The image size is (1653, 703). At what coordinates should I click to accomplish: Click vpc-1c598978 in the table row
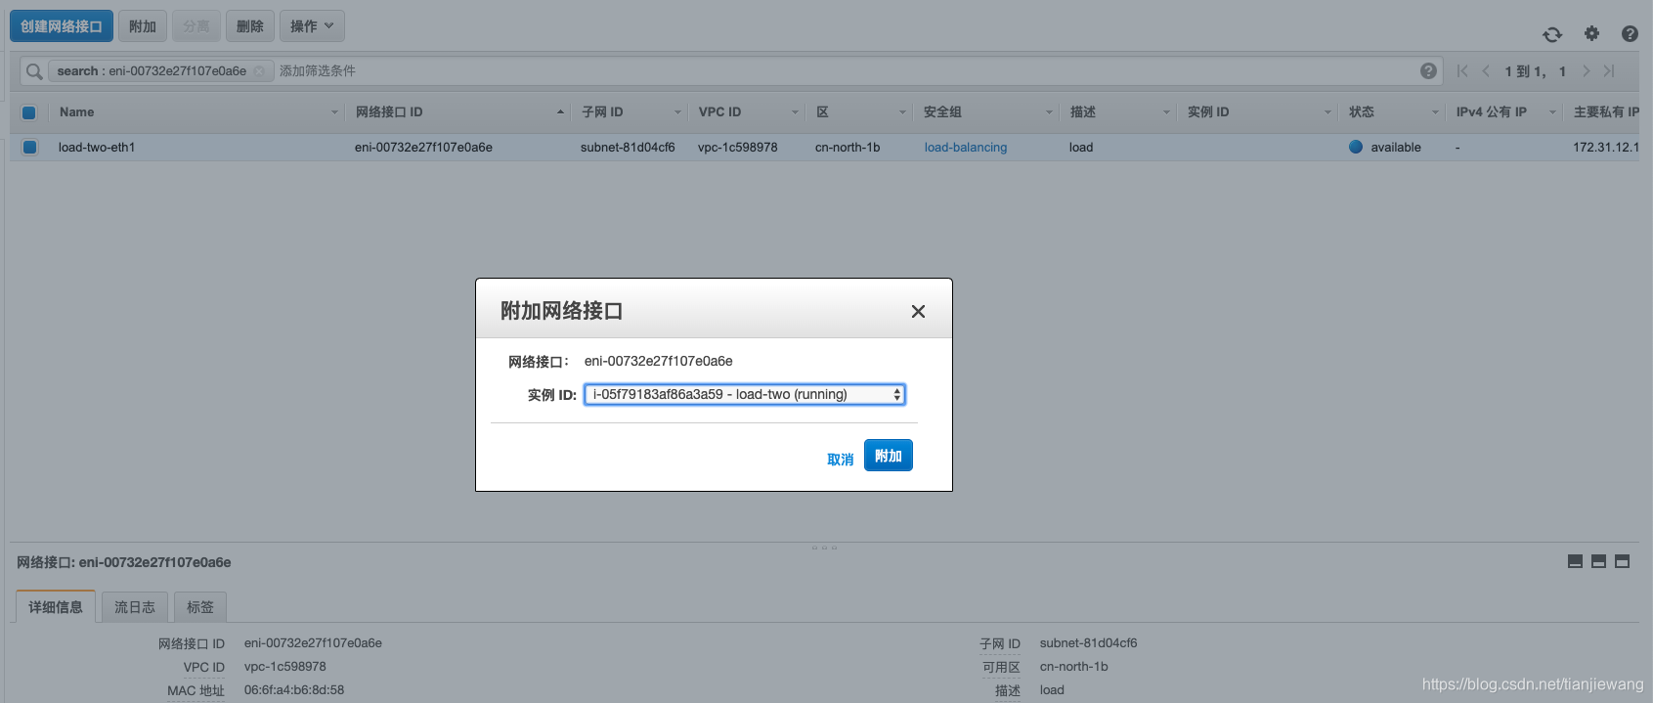[738, 148]
